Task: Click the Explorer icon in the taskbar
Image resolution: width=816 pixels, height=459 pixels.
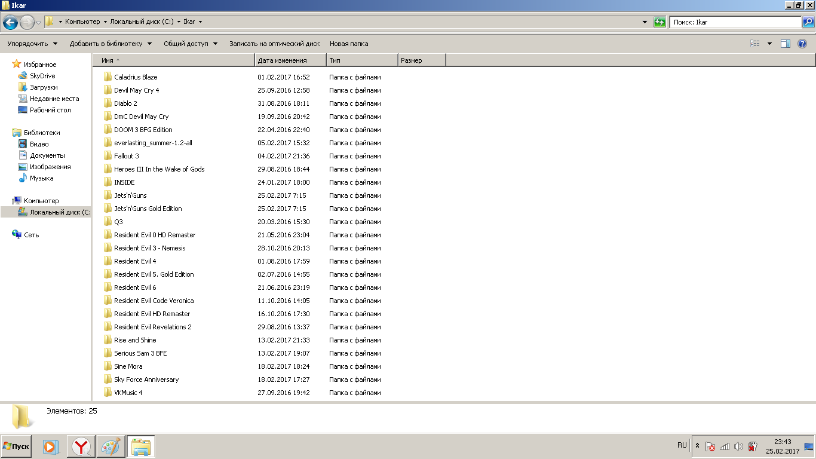Action: pos(140,446)
